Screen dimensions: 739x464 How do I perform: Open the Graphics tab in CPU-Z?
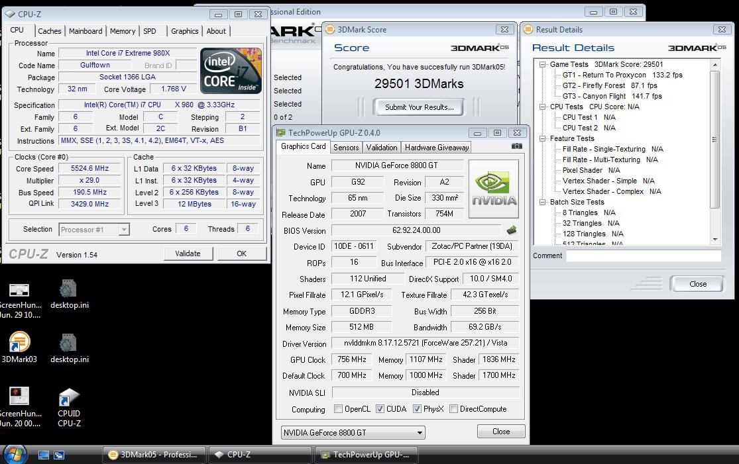(x=185, y=31)
